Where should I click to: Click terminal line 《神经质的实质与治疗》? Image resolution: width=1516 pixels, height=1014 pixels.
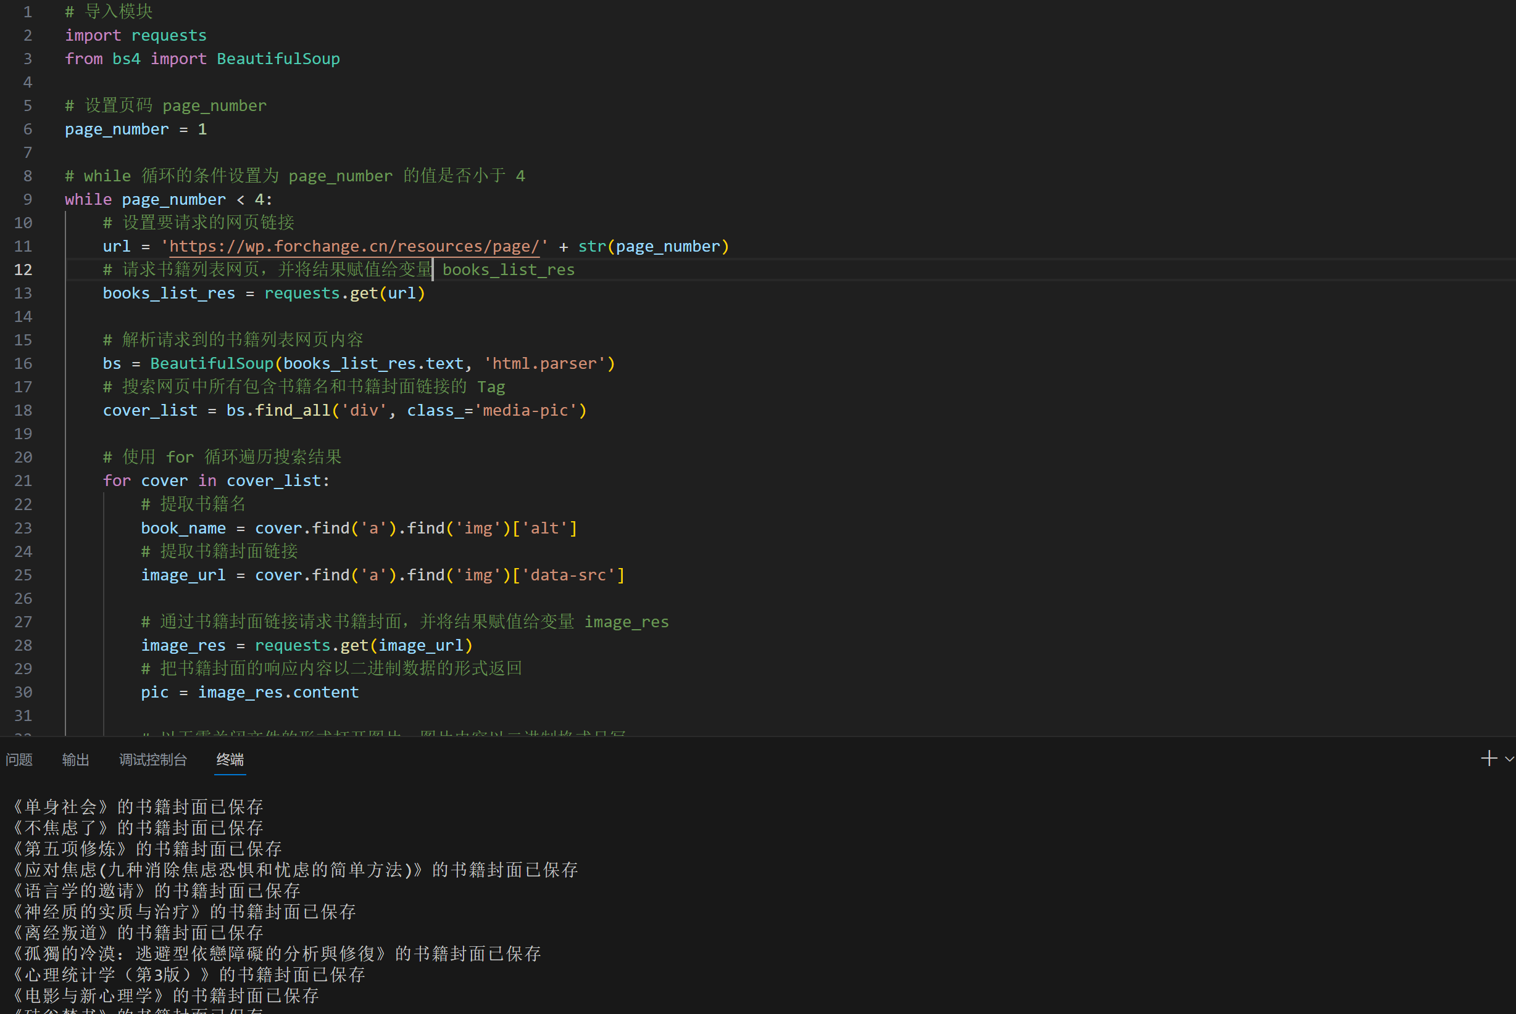pyautogui.click(x=185, y=912)
